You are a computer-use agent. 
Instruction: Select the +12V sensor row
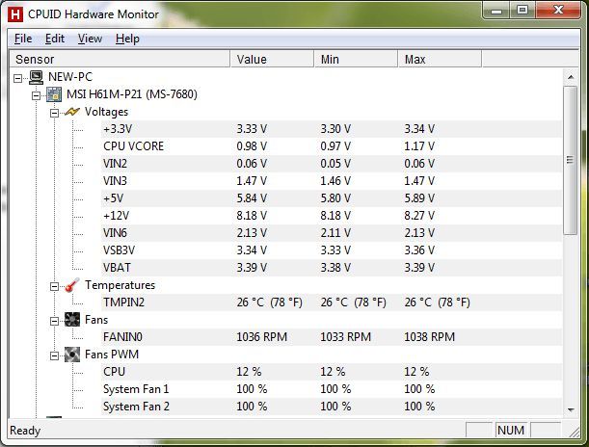tap(332, 216)
